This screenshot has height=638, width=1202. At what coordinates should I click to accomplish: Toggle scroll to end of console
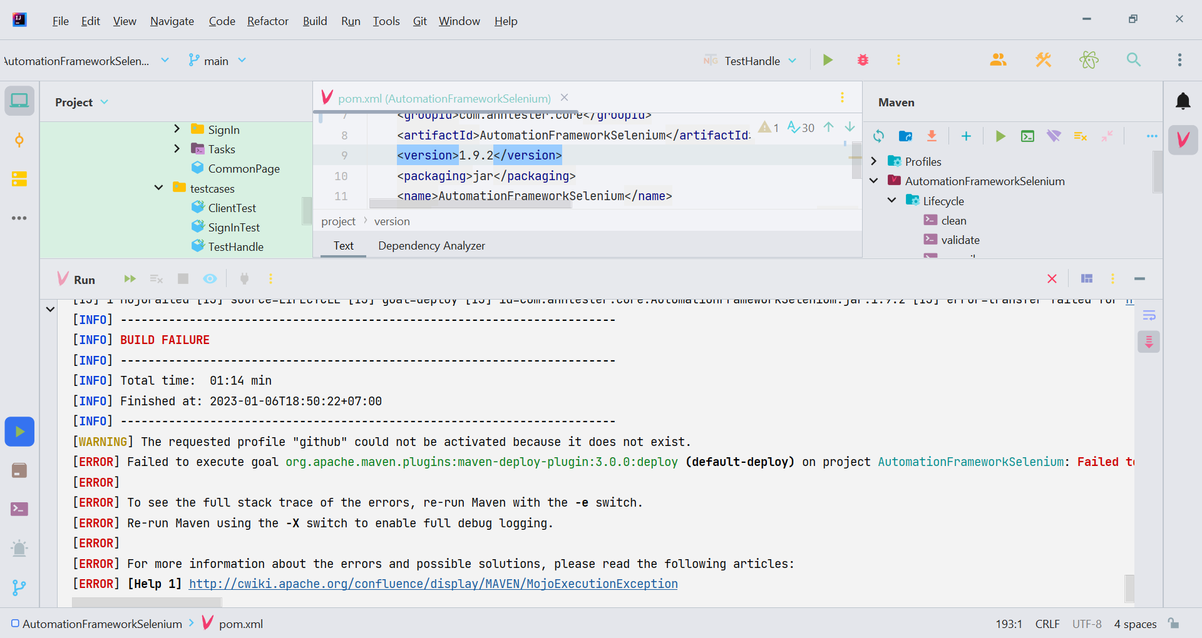[x=1149, y=342]
